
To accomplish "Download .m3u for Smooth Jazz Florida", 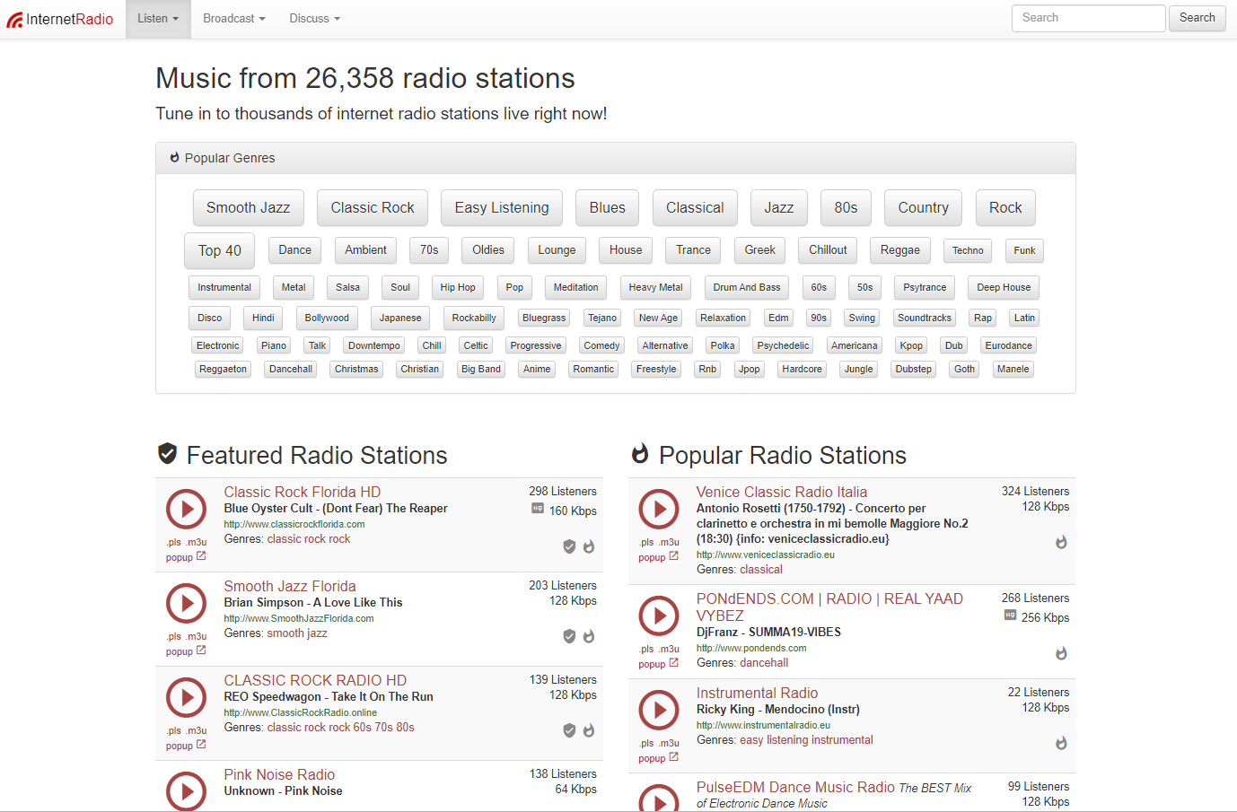I will click(x=197, y=636).
